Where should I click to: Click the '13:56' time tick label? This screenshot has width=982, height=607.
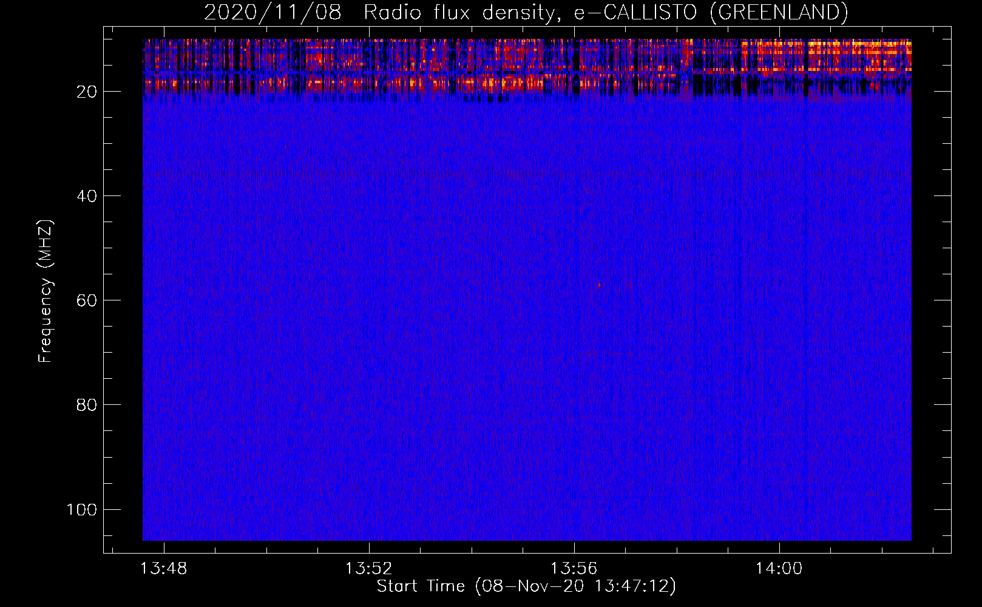coord(574,569)
